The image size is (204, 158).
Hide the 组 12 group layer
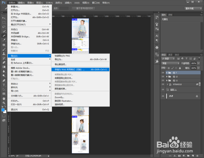pos(163,77)
